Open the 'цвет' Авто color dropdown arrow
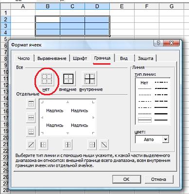Image resolution: width=189 pixels, height=194 pixels. [x=165, y=140]
